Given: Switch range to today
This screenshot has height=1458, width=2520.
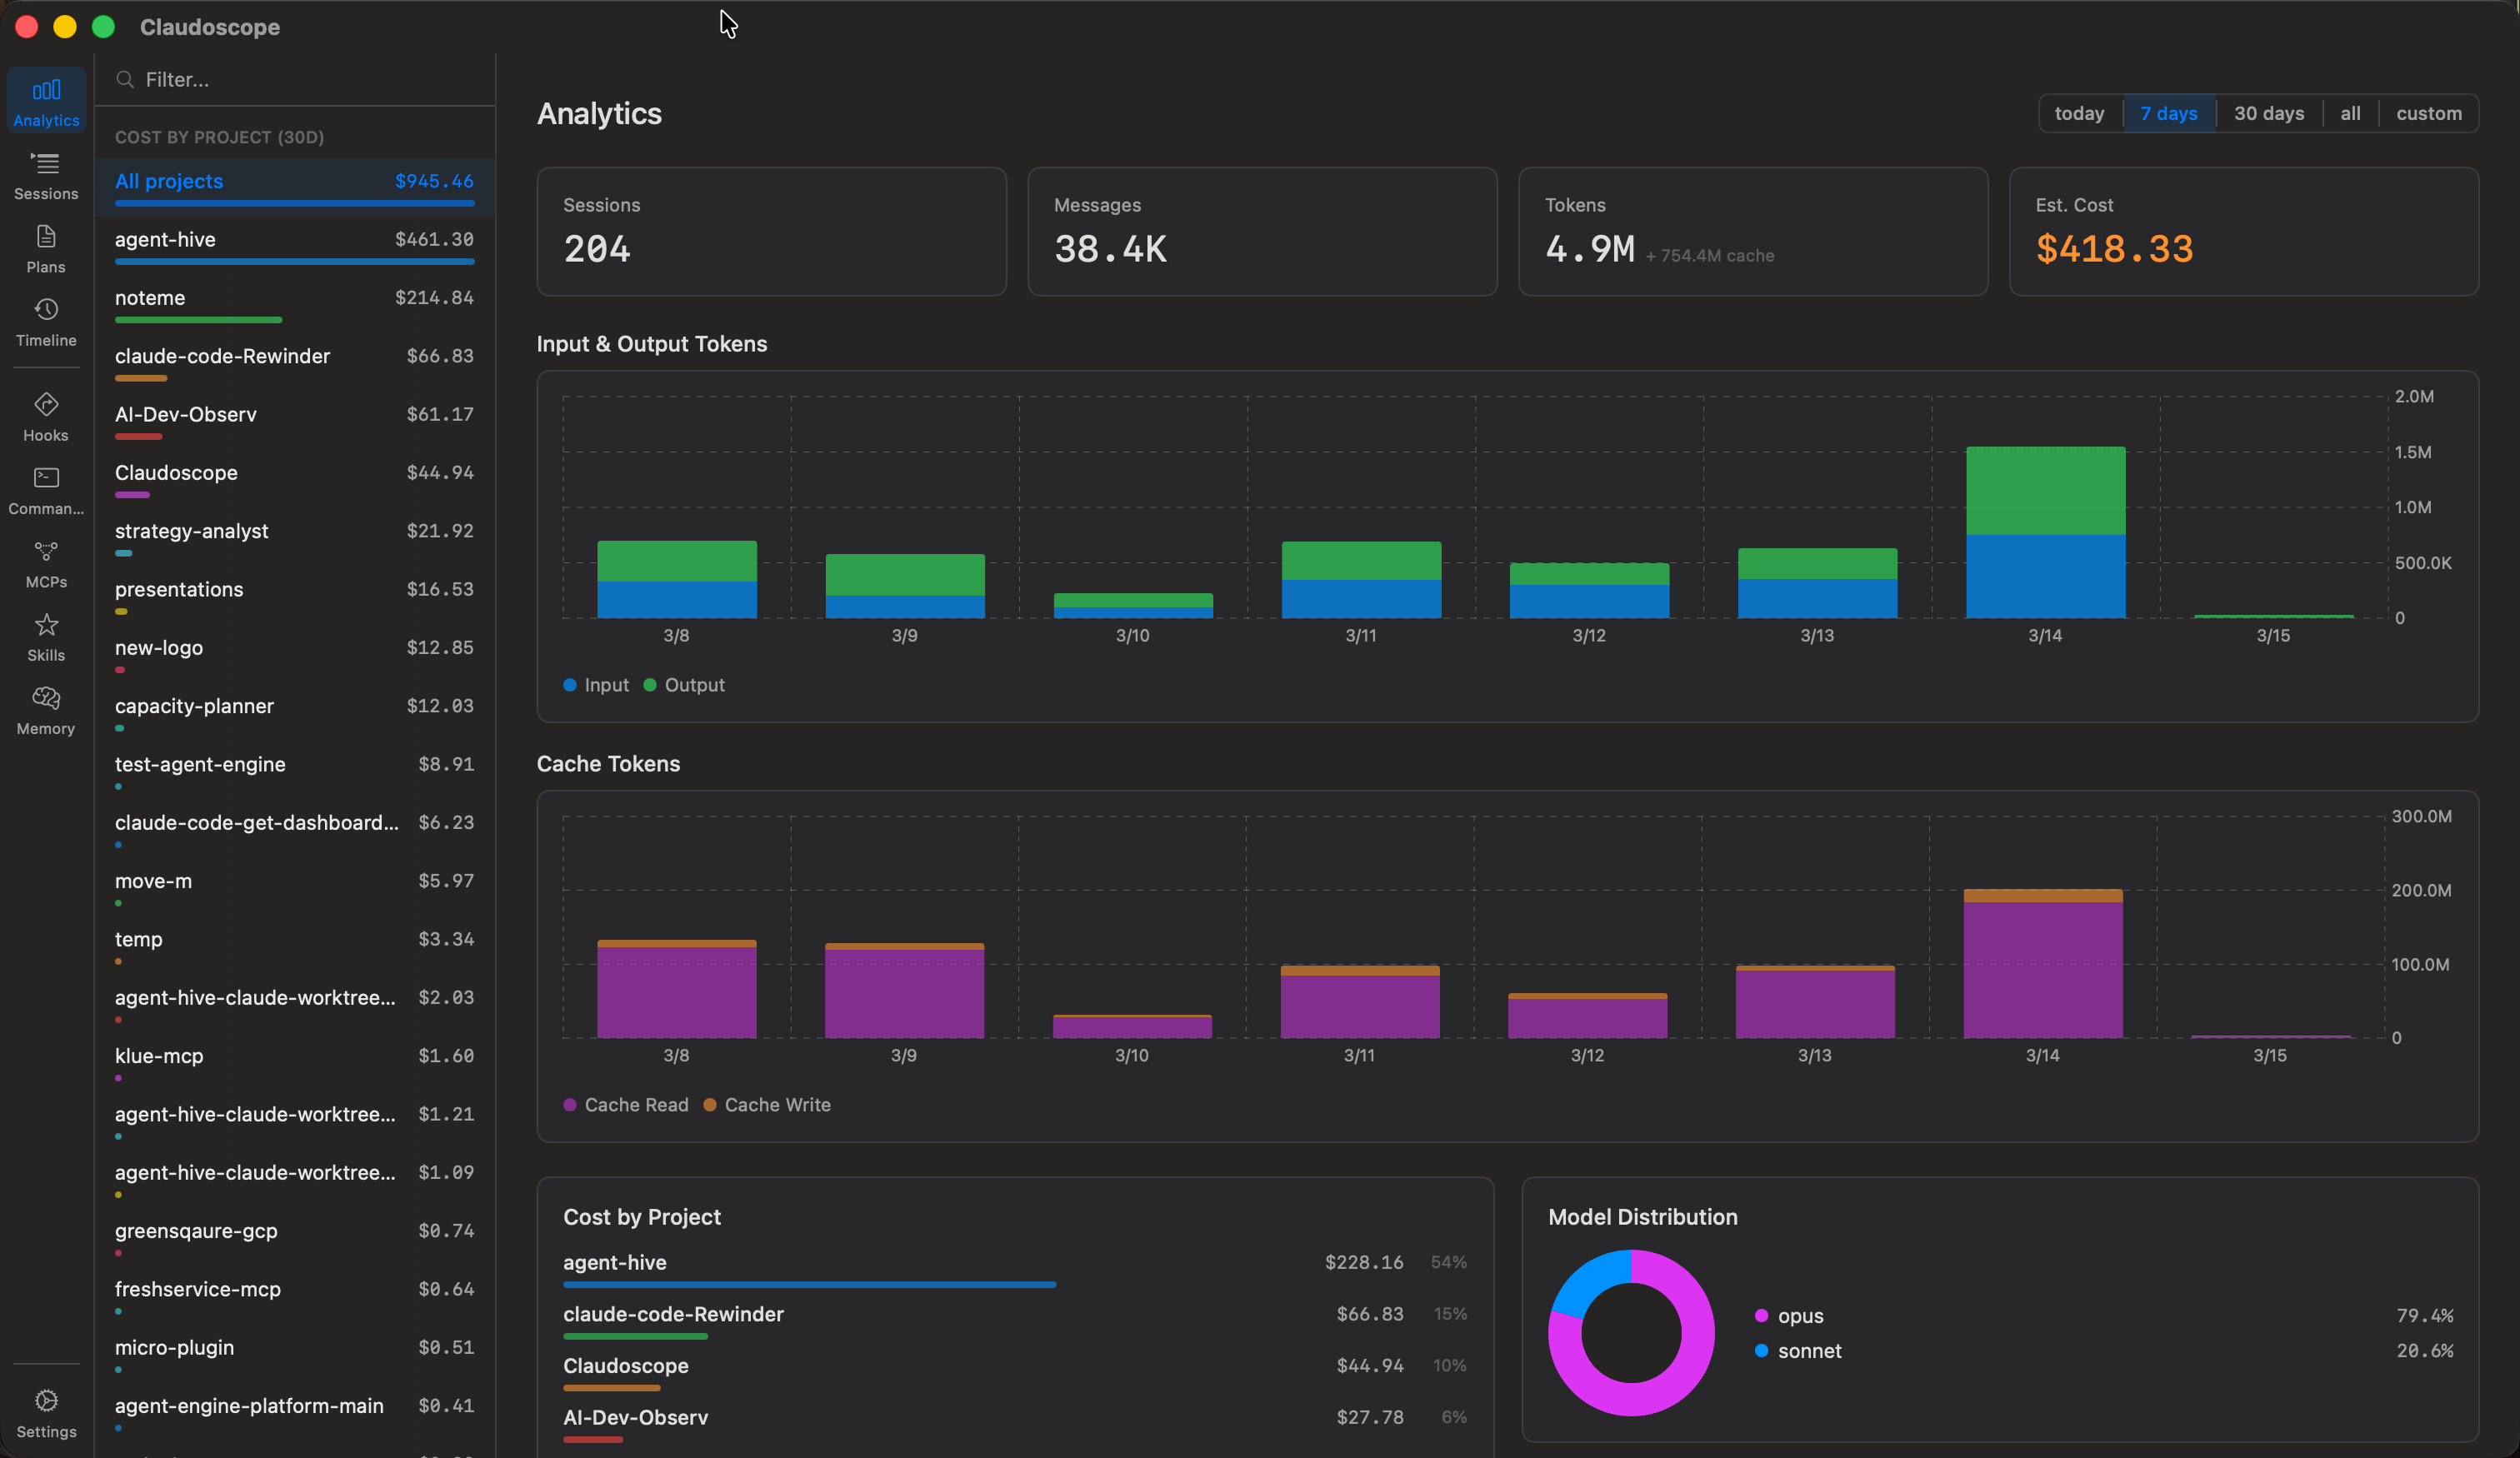Looking at the screenshot, I should coord(2079,113).
